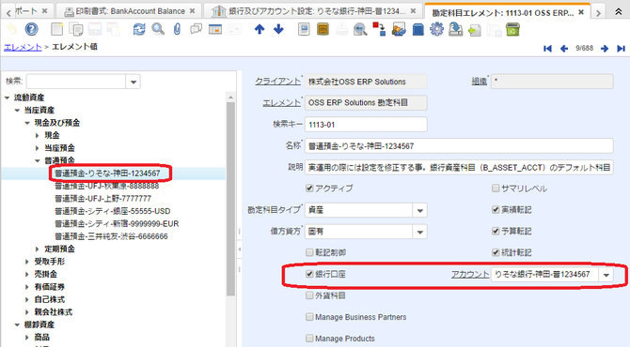
Task: Open Attachments using the paperclip icon
Action: tap(177, 29)
